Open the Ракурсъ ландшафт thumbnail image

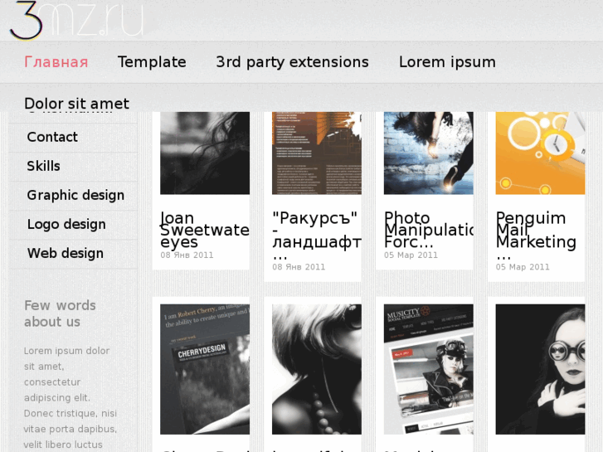coord(317,153)
